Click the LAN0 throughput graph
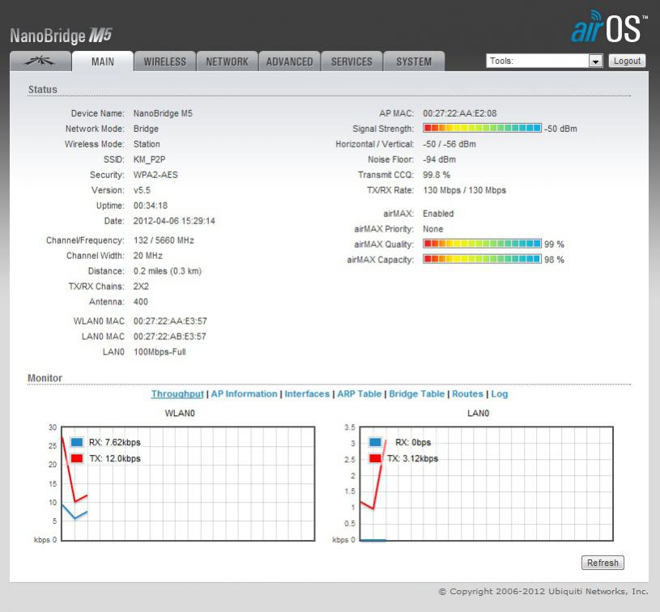 (487, 483)
